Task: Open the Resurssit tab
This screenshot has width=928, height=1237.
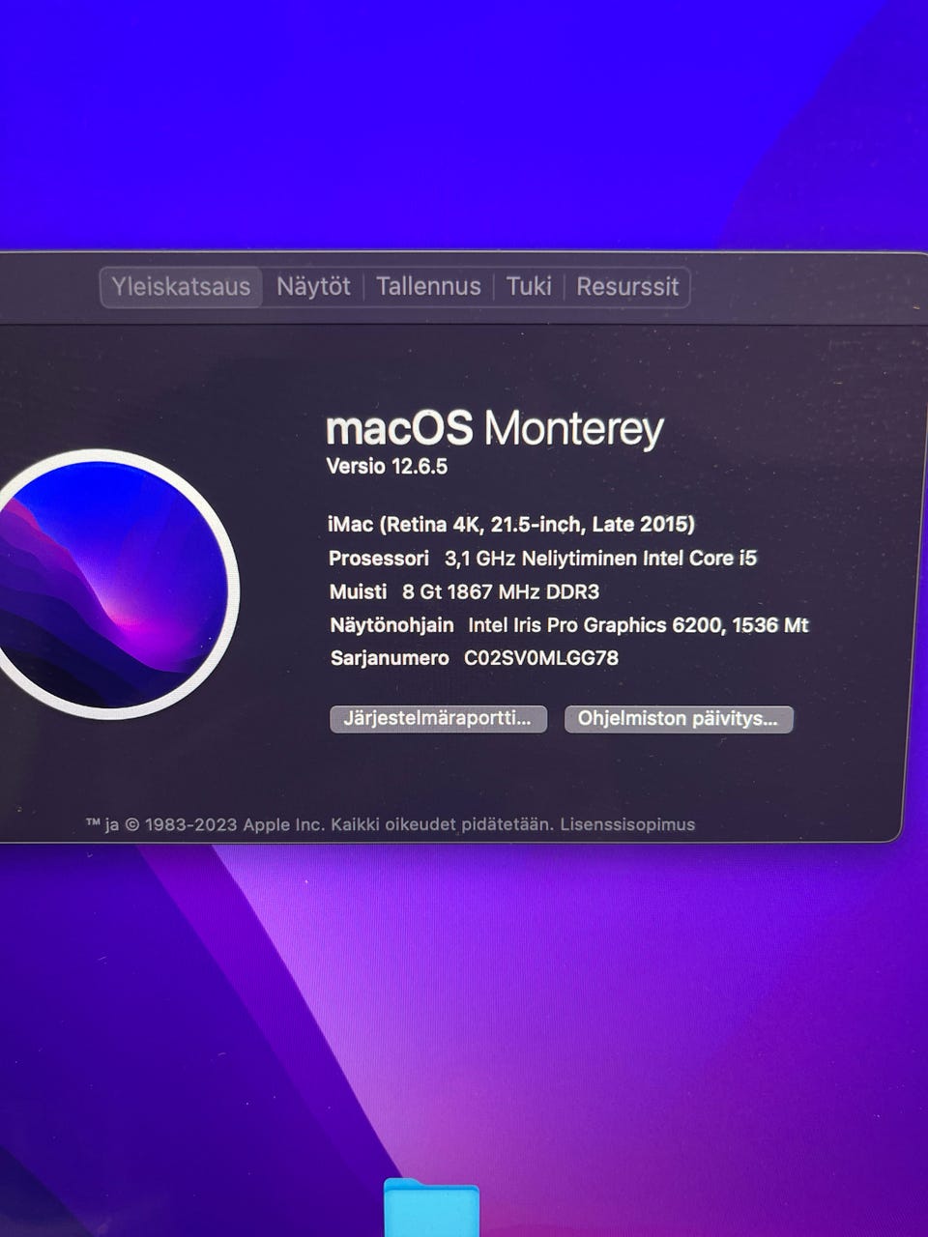Action: [x=627, y=287]
